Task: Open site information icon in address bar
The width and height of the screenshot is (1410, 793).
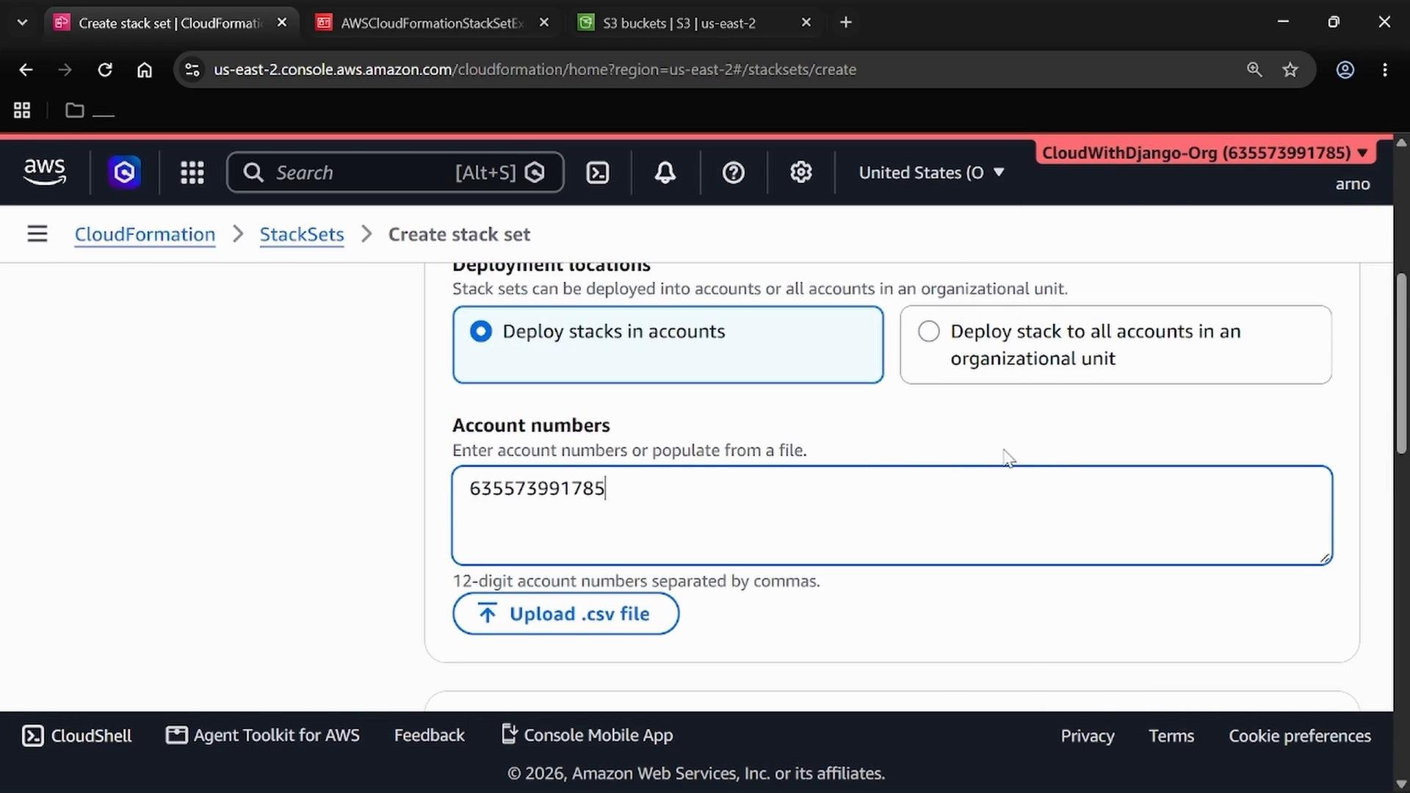Action: [192, 70]
